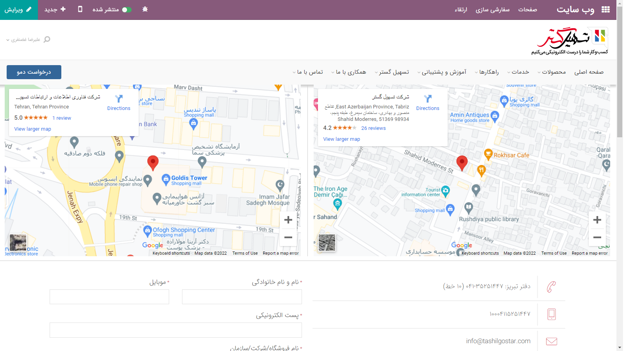Expand the علیرضا غضنفری user dropdown
Image resolution: width=625 pixels, height=351 pixels.
tap(23, 40)
